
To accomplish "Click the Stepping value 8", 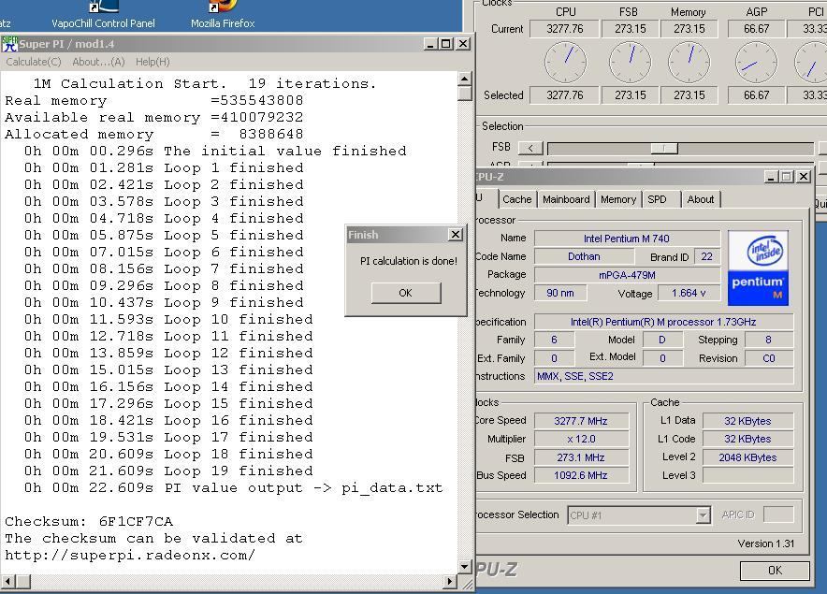I will [769, 340].
